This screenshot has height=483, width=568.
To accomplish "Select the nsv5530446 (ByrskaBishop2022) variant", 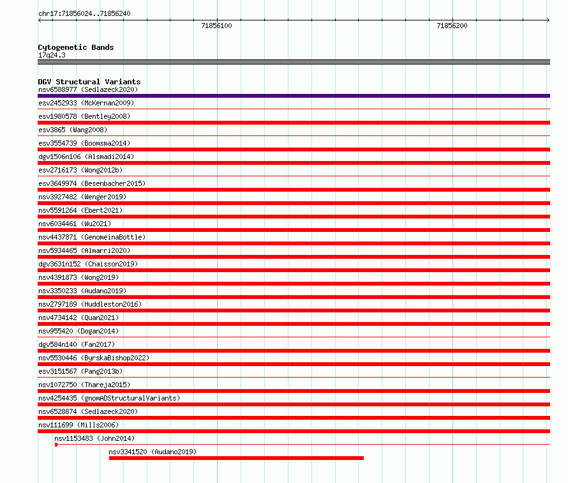I will (x=94, y=358).
